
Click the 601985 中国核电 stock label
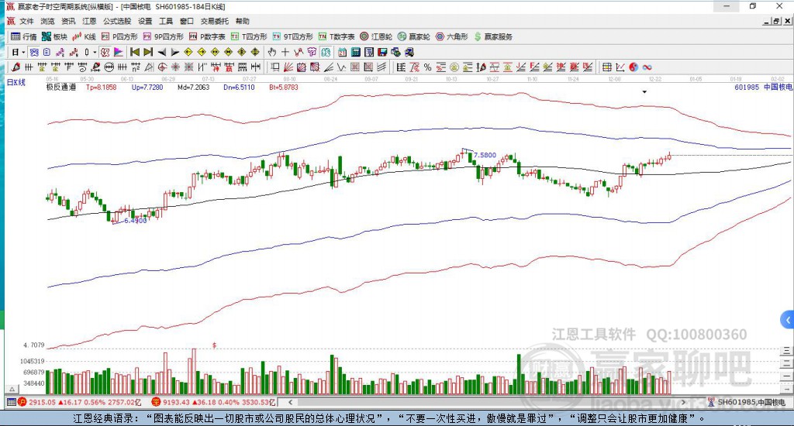click(763, 87)
